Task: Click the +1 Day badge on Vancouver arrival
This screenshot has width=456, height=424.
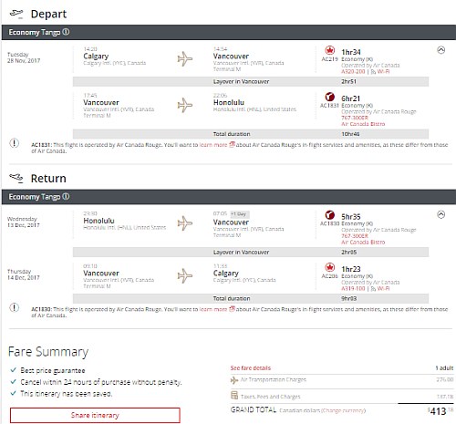Action: [240, 214]
